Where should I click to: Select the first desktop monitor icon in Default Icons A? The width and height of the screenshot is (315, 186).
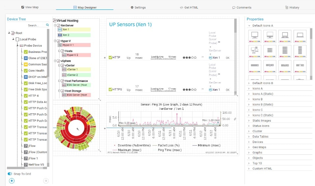click(255, 36)
